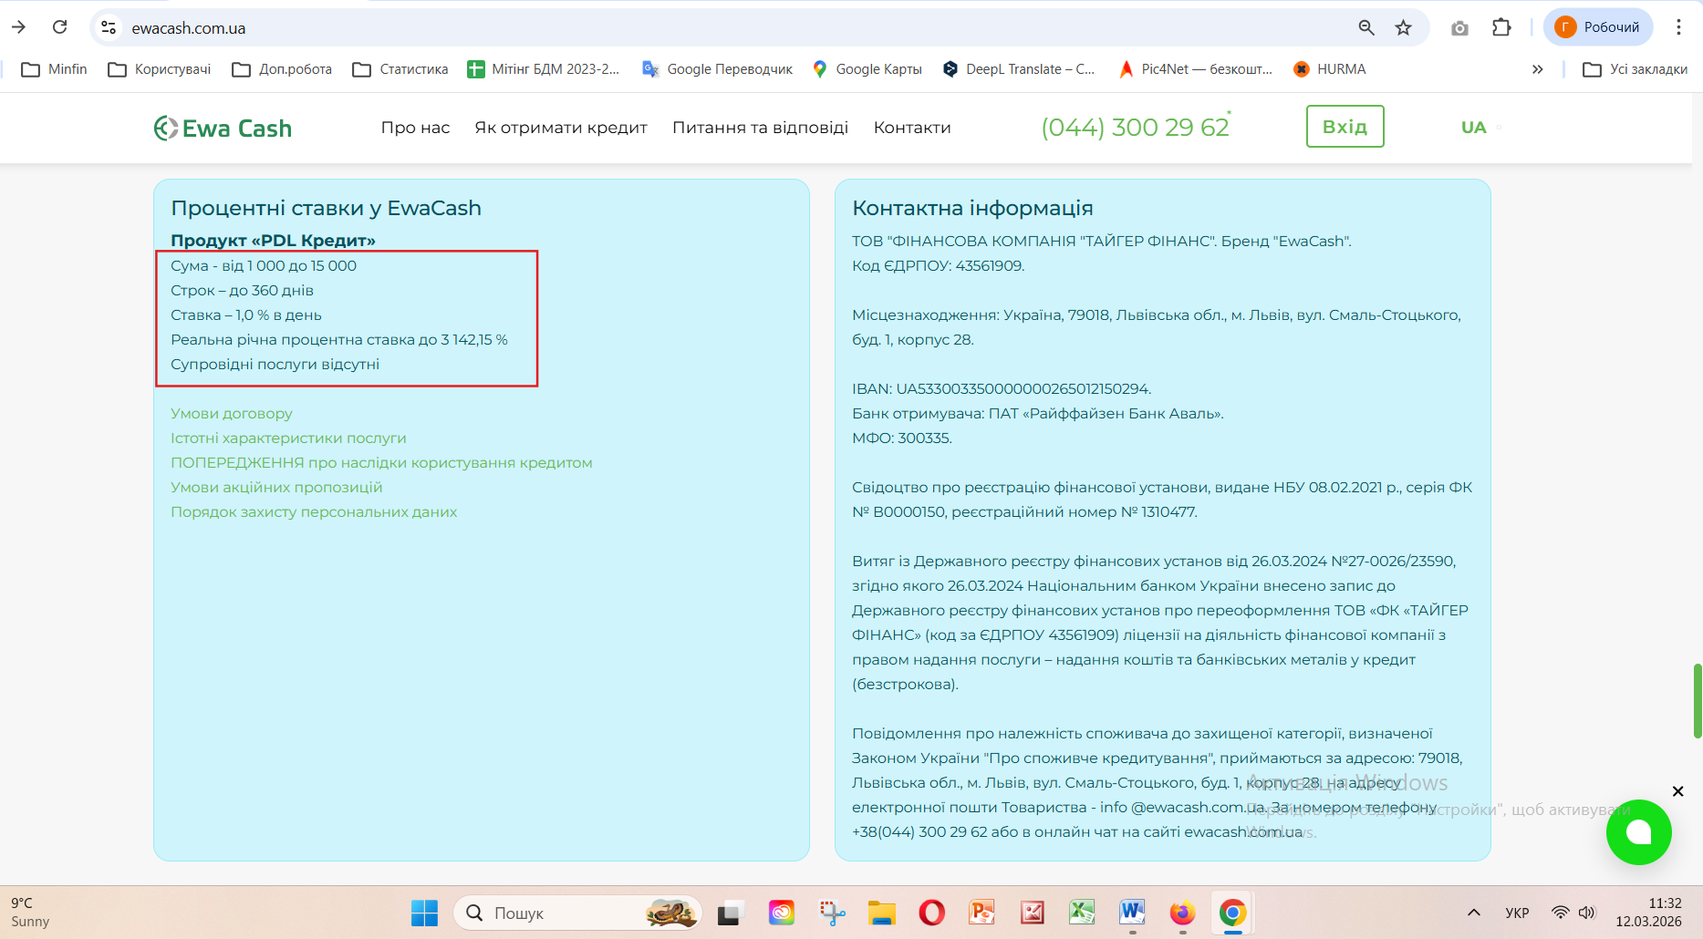Open the red picture app taskbar icon
Viewport: 1703px width, 939px height.
(x=1033, y=913)
